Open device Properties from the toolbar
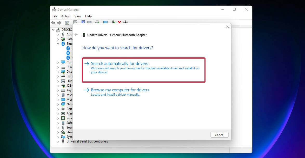The width and height of the screenshot is (305, 158). [x=75, y=22]
